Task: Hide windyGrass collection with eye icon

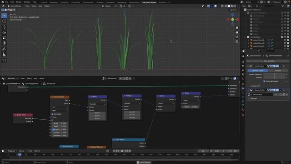Action: tap(285, 37)
